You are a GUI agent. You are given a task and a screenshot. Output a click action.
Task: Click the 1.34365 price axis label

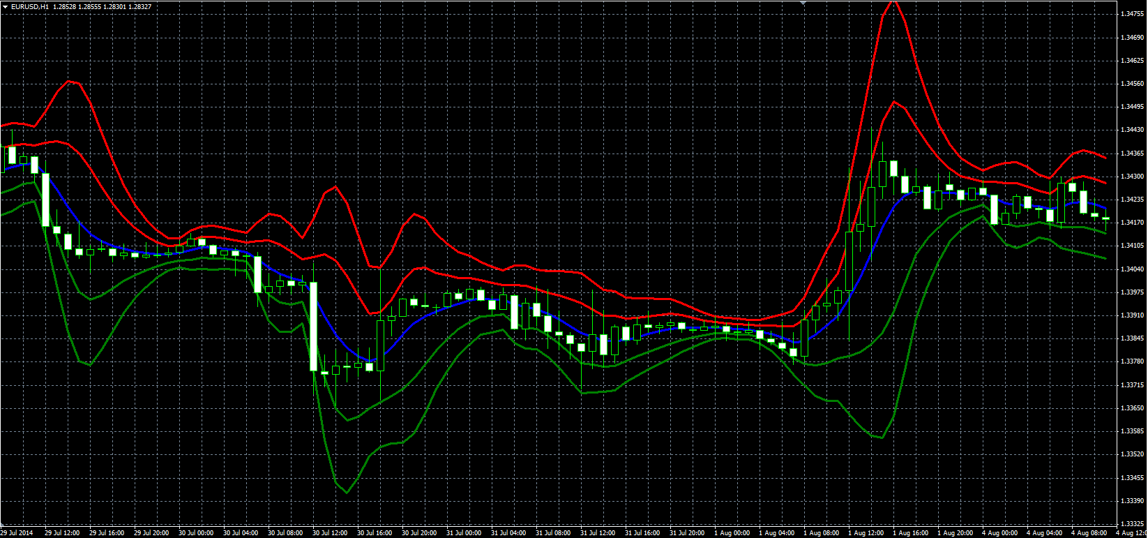tap(1133, 154)
